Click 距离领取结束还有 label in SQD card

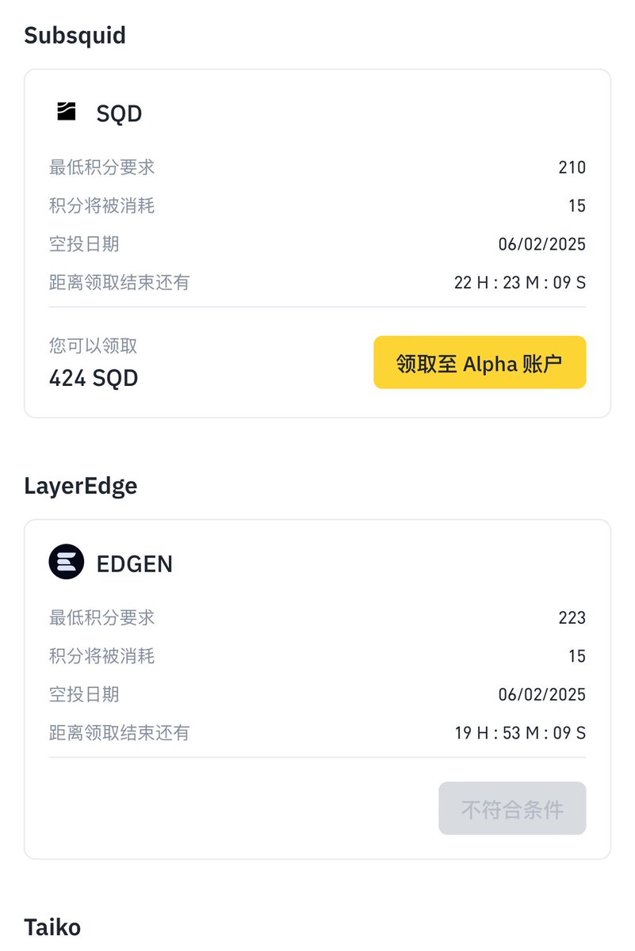point(120,282)
